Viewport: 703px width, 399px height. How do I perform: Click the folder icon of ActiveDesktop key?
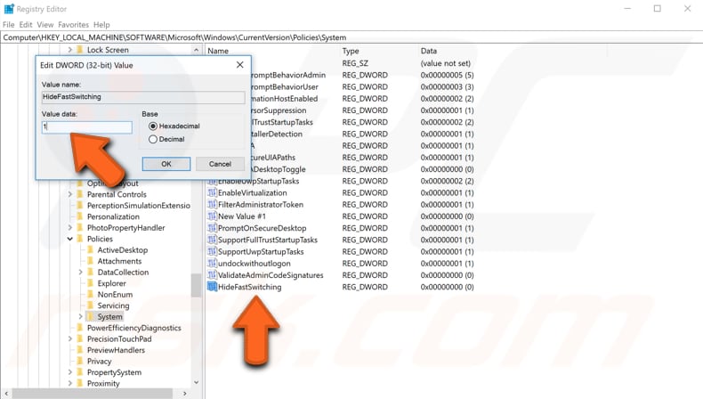(x=91, y=249)
